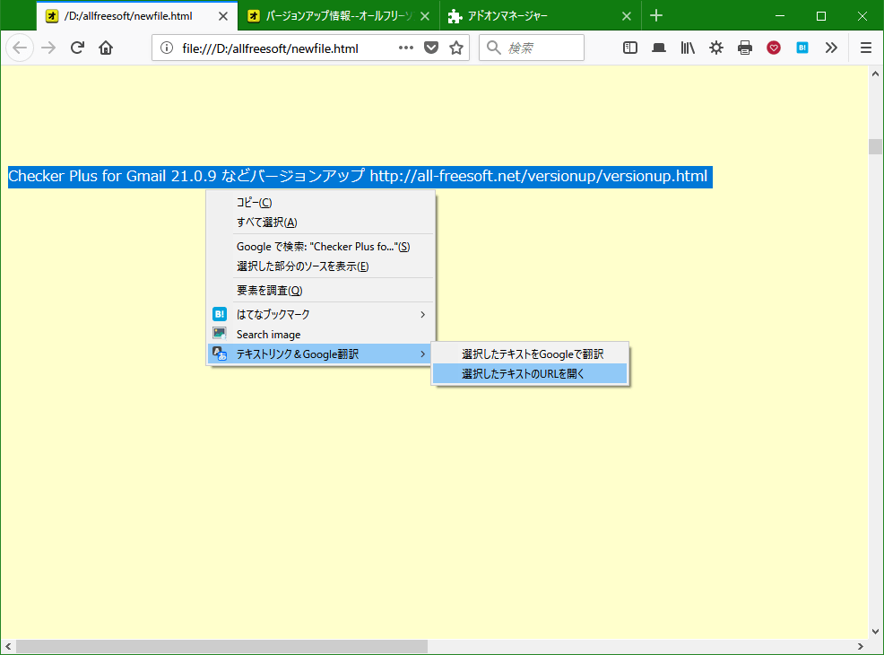The width and height of the screenshot is (884, 655).
Task: Close the newfile.html tab
Action: pyautogui.click(x=223, y=16)
